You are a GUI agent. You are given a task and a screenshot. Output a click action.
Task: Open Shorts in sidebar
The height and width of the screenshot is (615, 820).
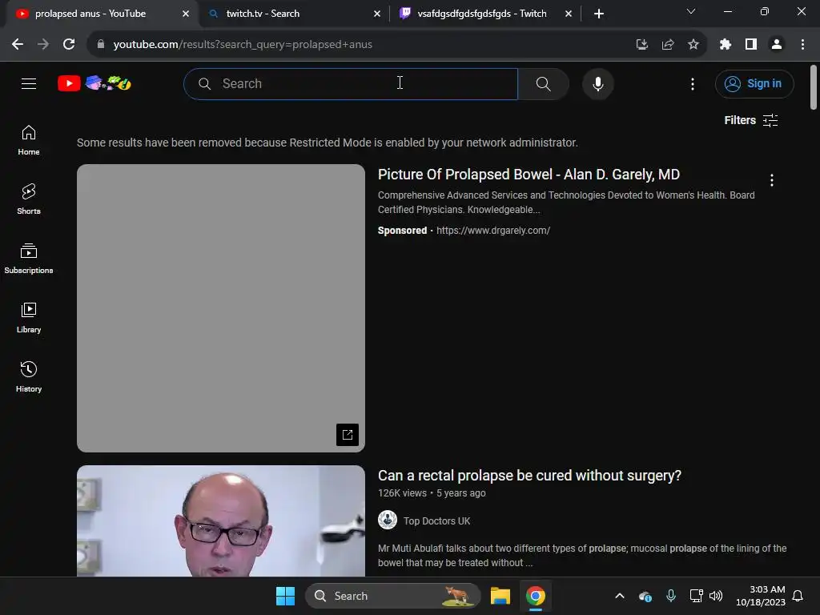click(29, 199)
